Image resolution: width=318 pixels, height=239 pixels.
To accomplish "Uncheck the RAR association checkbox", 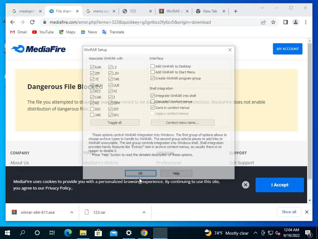I will (x=92, y=67).
